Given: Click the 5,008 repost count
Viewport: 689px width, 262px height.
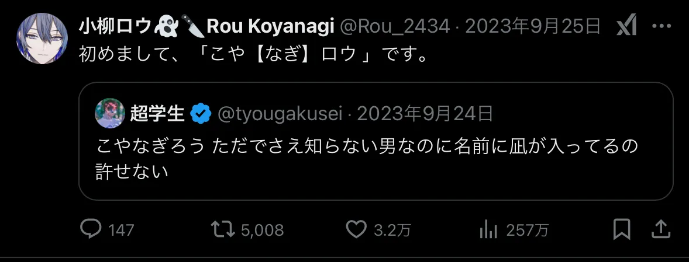Looking at the screenshot, I should point(263,230).
